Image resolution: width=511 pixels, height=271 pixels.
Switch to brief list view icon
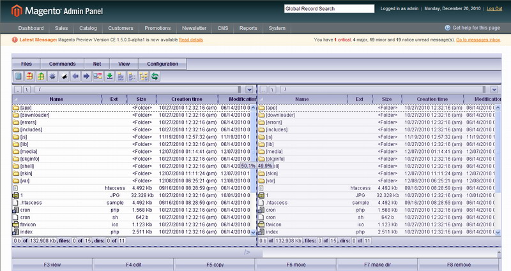click(x=121, y=77)
